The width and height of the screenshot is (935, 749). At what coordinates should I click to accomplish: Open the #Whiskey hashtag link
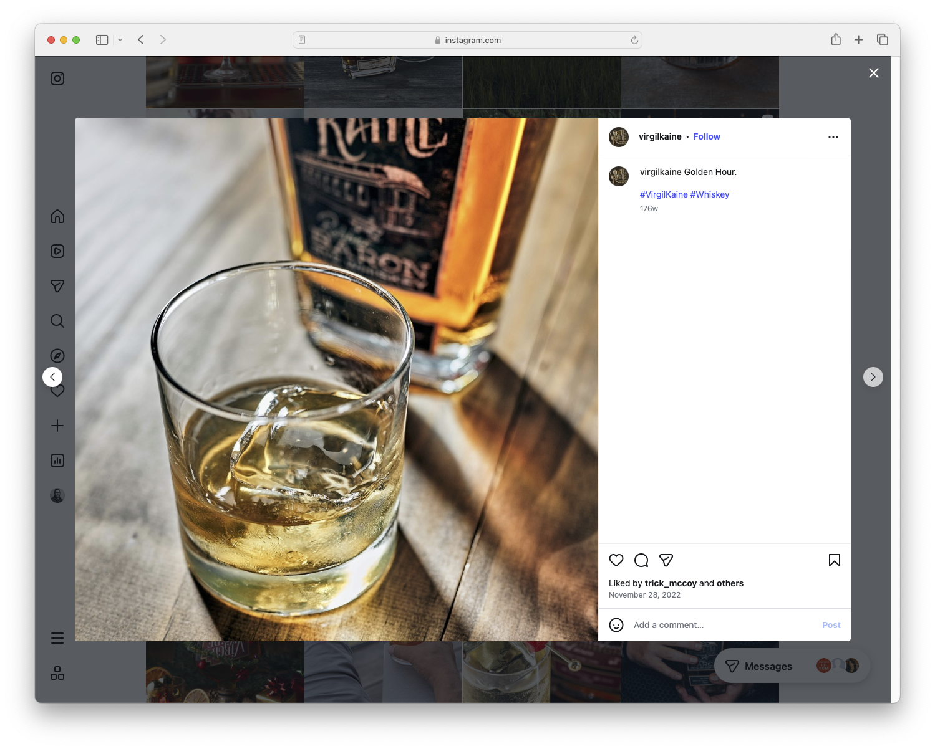point(709,194)
